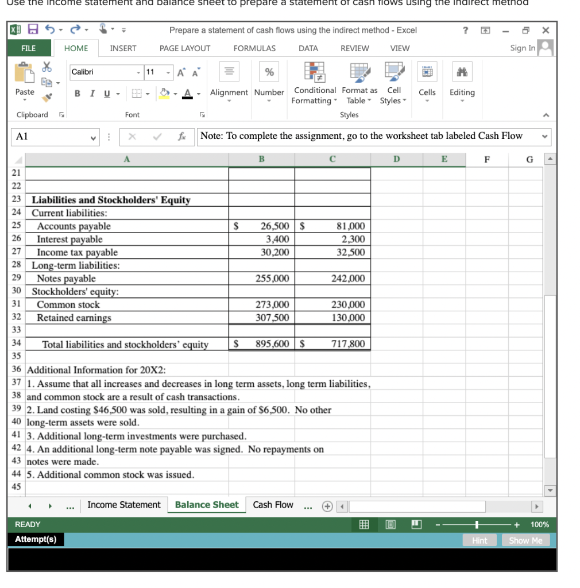Viewport: 580px width, 588px height.
Task: Zoom in with the plus button
Action: pyautogui.click(x=517, y=525)
